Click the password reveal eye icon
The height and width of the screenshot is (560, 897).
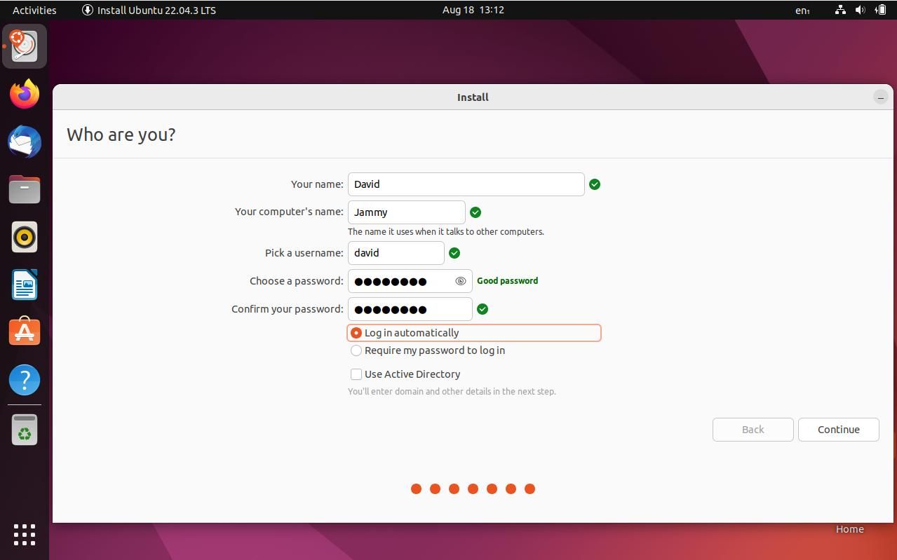point(460,281)
